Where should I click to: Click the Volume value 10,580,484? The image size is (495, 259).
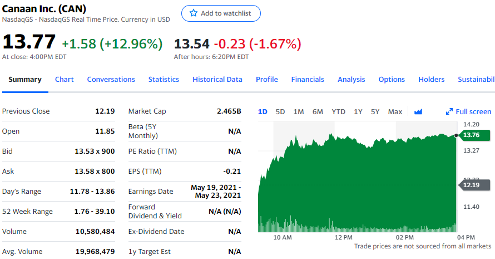pos(95,232)
